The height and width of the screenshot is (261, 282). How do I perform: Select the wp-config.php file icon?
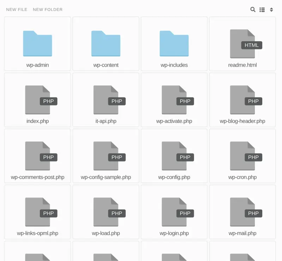pyautogui.click(x=178, y=156)
